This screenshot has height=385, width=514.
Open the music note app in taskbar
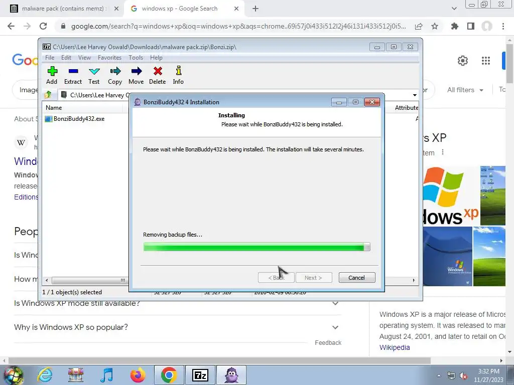106,375
